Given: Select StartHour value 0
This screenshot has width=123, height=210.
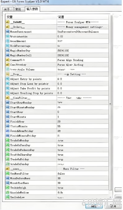Looking at the screenshot, I should pyautogui.click(x=58, y=112).
